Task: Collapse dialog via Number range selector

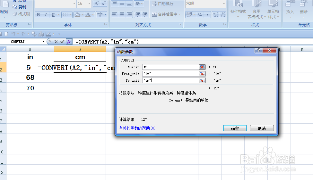Action: click(x=202, y=67)
